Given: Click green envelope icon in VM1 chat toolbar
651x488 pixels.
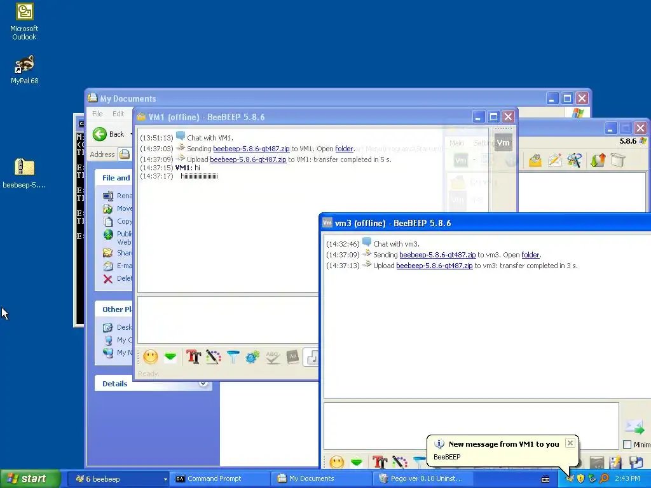Looking at the screenshot, I should point(170,356).
